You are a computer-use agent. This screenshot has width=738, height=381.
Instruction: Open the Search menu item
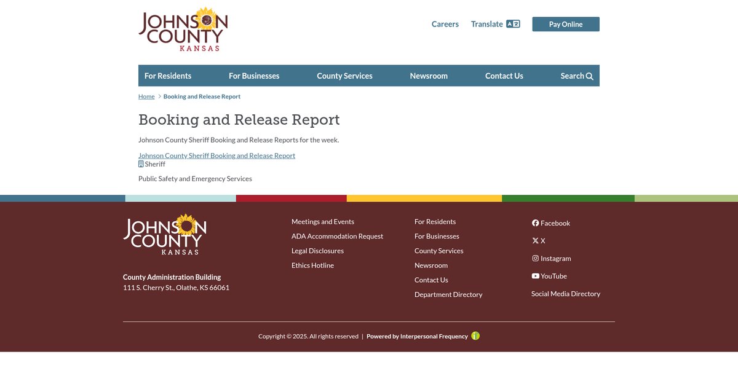(x=577, y=76)
